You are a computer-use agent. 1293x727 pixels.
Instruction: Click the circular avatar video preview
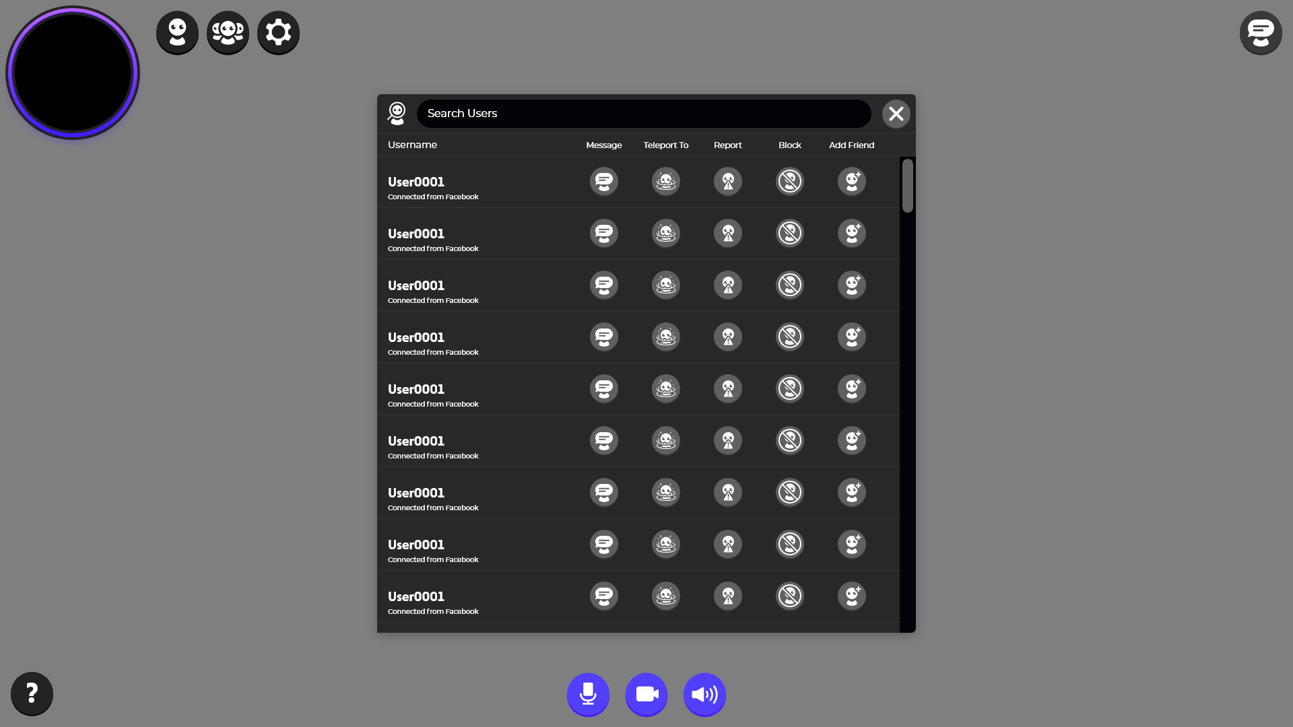point(73,73)
